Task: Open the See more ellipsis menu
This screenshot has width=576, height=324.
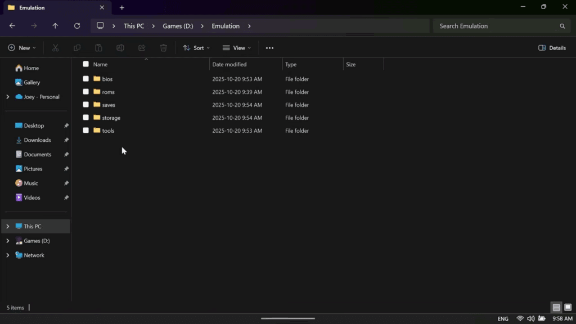Action: (269, 48)
